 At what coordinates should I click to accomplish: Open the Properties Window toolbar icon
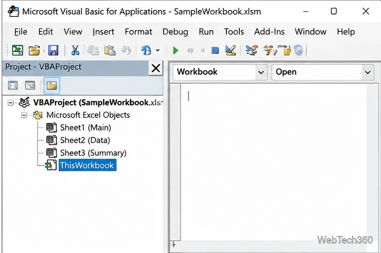pos(270,50)
